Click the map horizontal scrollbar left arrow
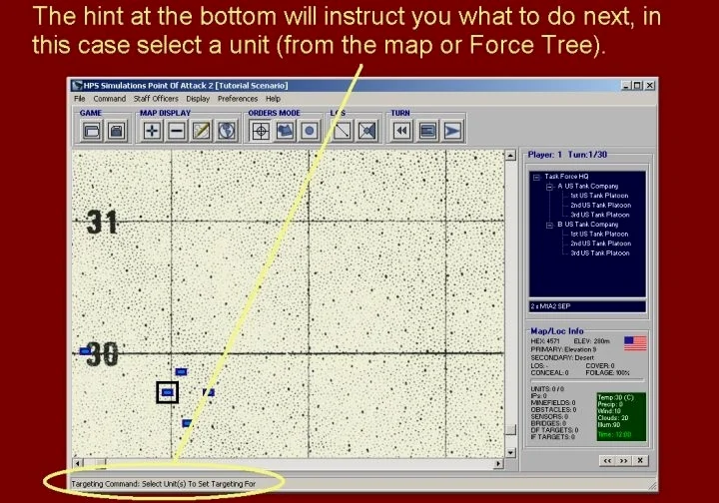Viewport: 719px width, 503px height. tap(78, 464)
